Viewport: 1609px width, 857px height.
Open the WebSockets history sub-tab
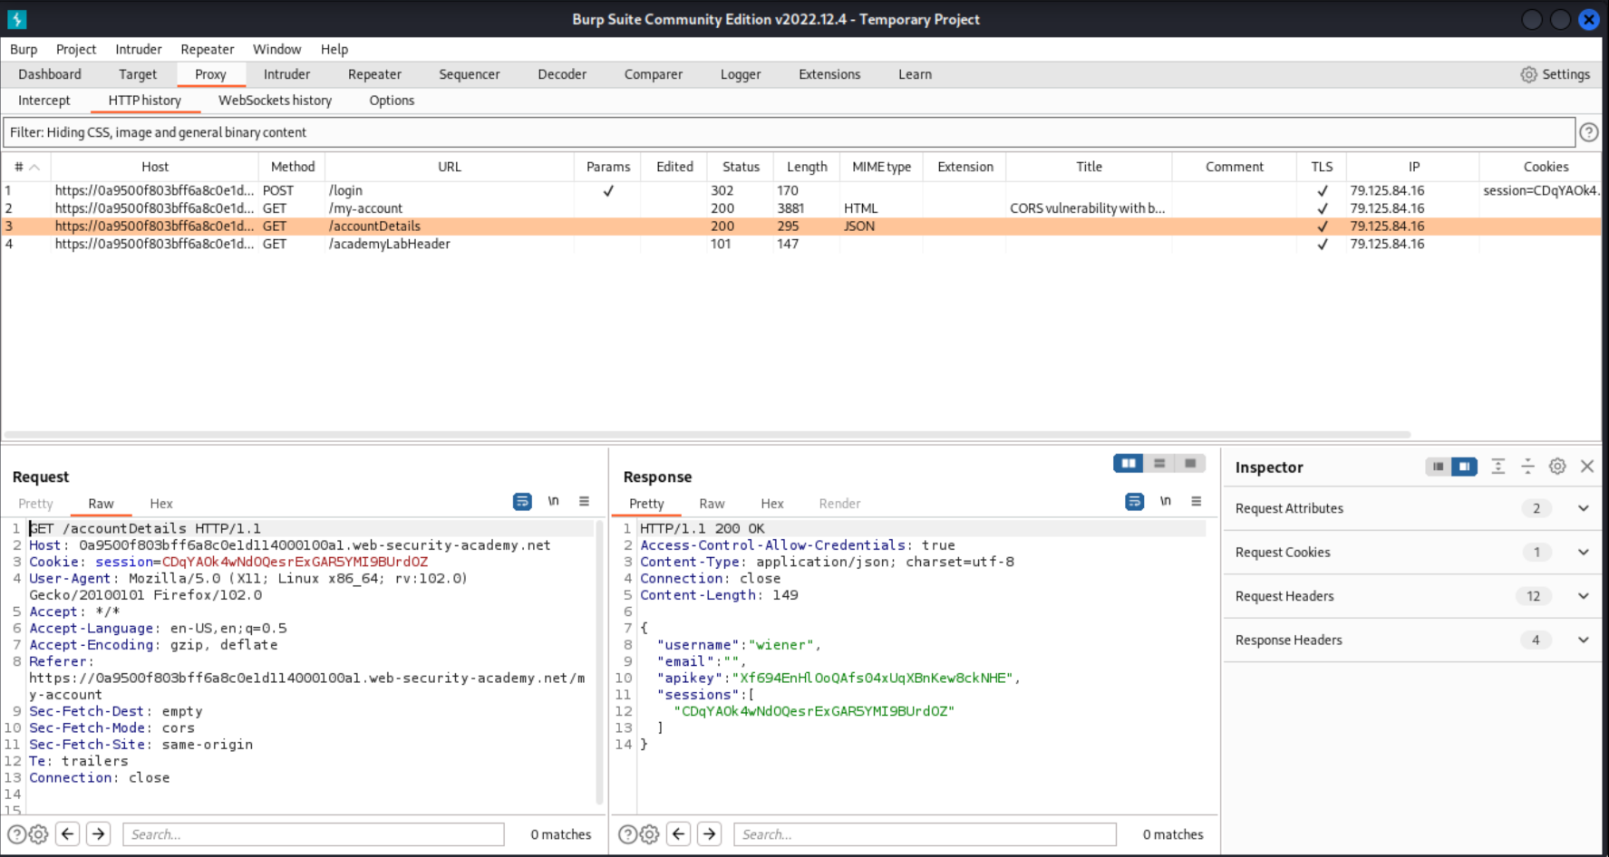275,101
